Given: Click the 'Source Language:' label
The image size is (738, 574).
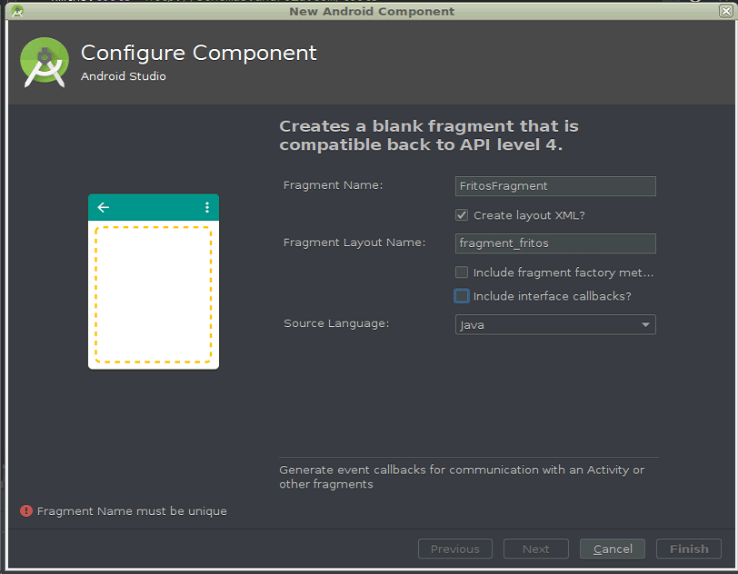Looking at the screenshot, I should coord(336,323).
